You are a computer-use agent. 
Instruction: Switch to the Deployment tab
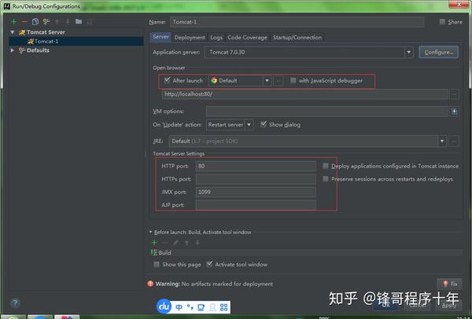190,38
